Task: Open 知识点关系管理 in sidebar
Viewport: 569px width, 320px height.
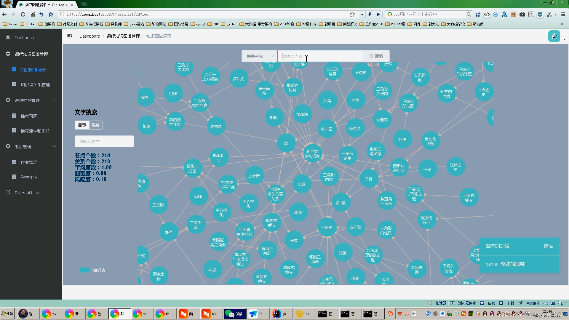Action: coord(35,85)
